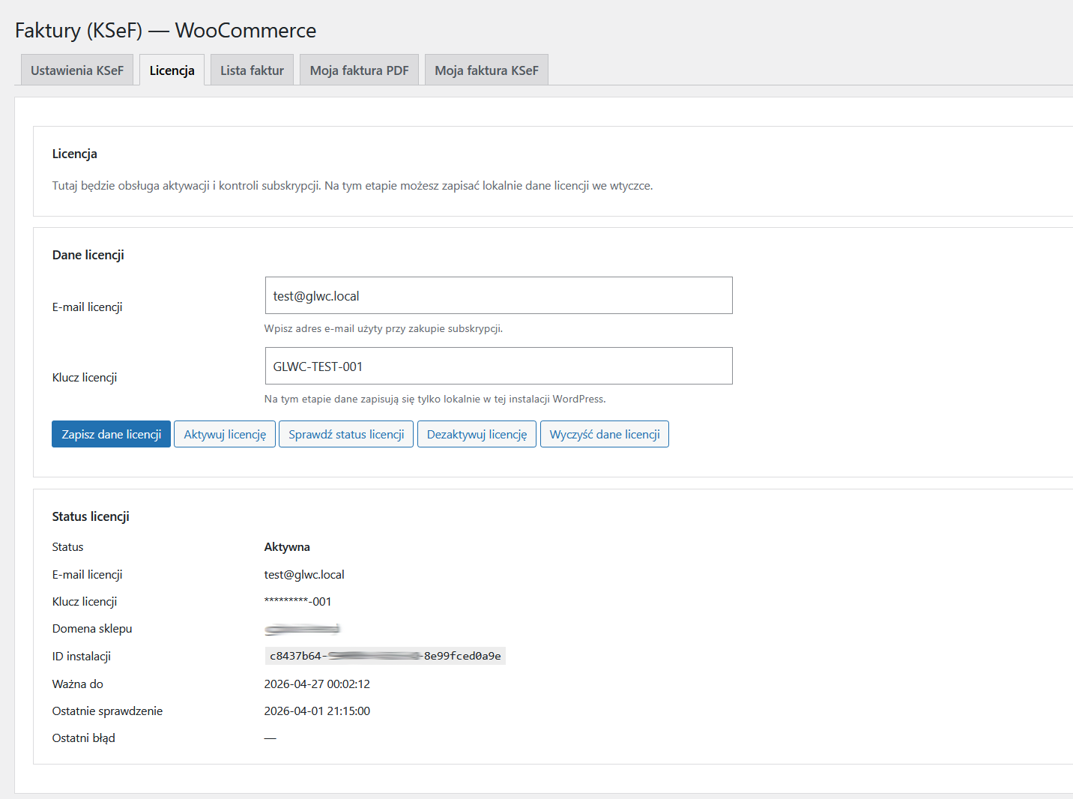Open the Moja faktura PDF tab
Image resolution: width=1073 pixels, height=799 pixels.
click(x=359, y=70)
